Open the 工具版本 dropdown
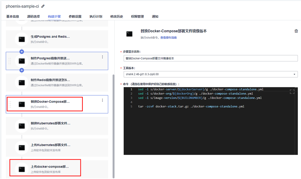Image resolution: width=301 pixels, height=179 pixels. 211,74
